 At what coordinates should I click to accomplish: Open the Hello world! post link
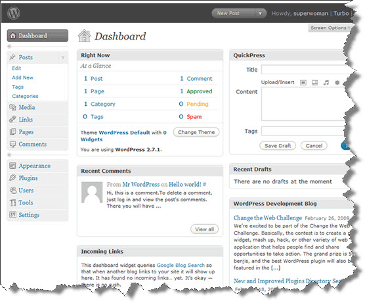pos(185,185)
